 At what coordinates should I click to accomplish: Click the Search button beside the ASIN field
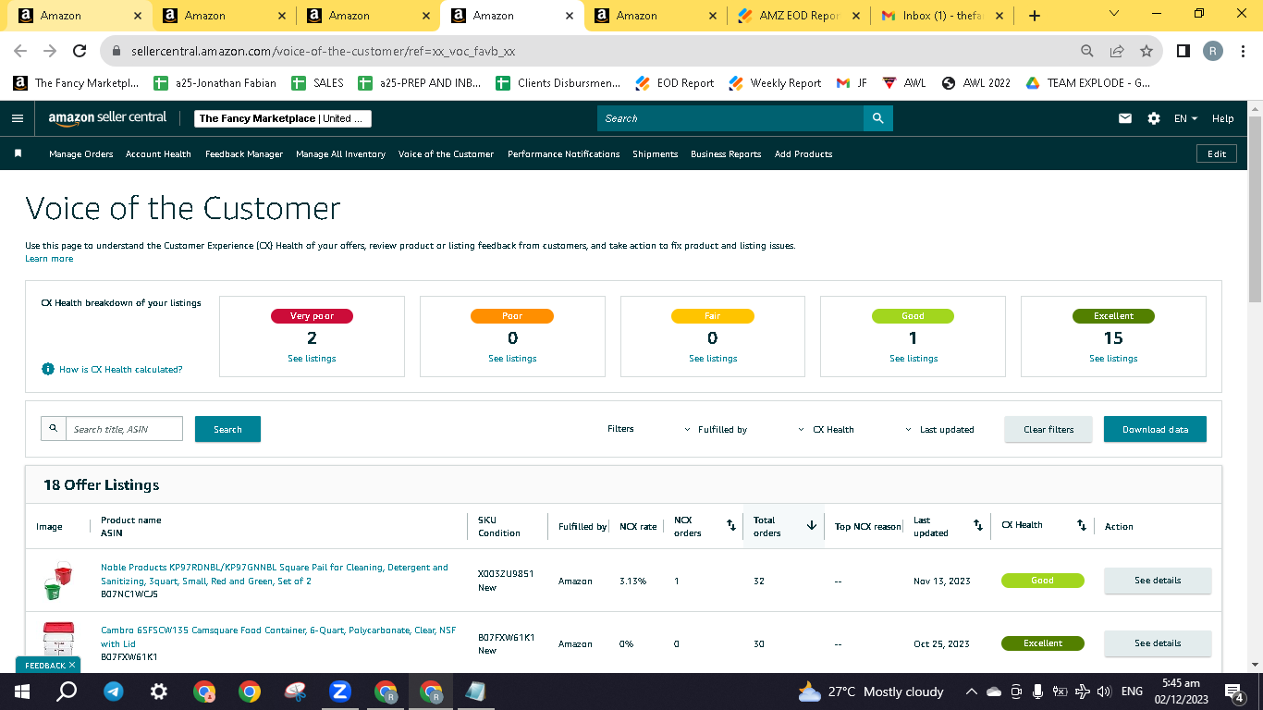pyautogui.click(x=227, y=429)
